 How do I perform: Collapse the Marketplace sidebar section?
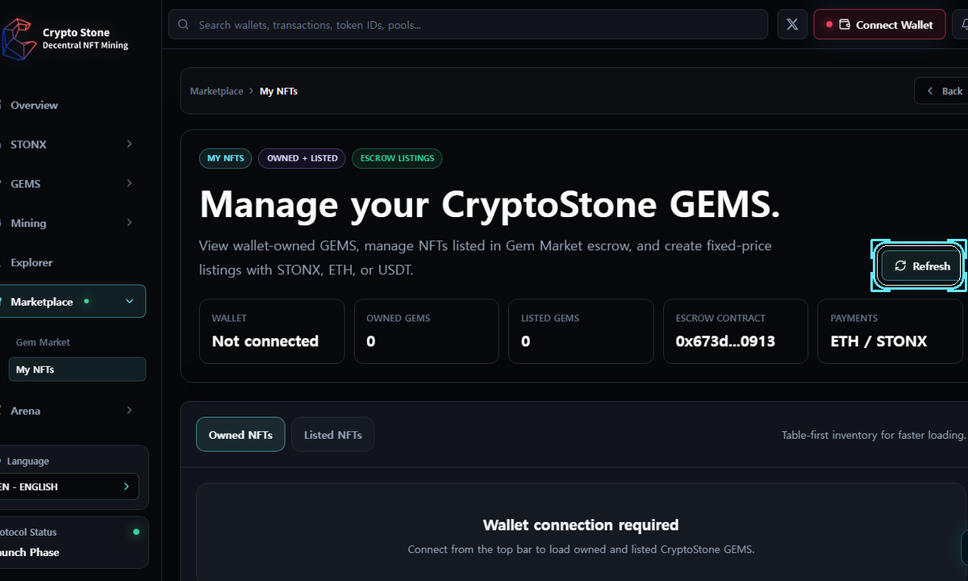click(73, 301)
